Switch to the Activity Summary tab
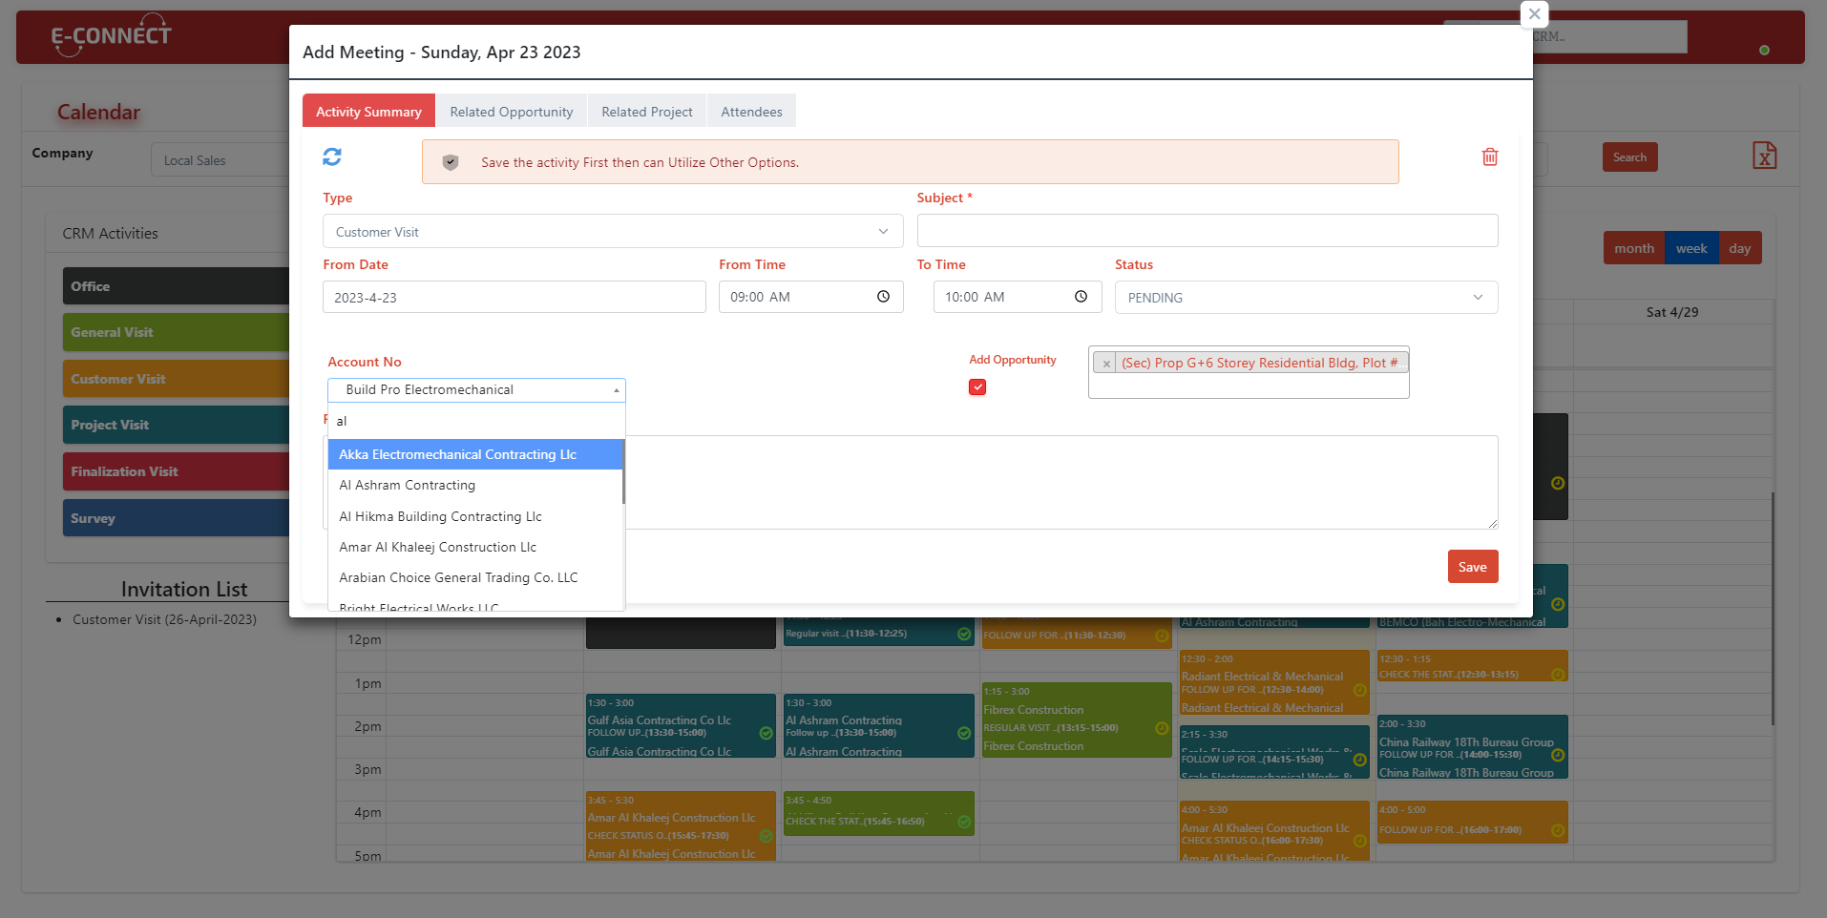 click(x=368, y=111)
